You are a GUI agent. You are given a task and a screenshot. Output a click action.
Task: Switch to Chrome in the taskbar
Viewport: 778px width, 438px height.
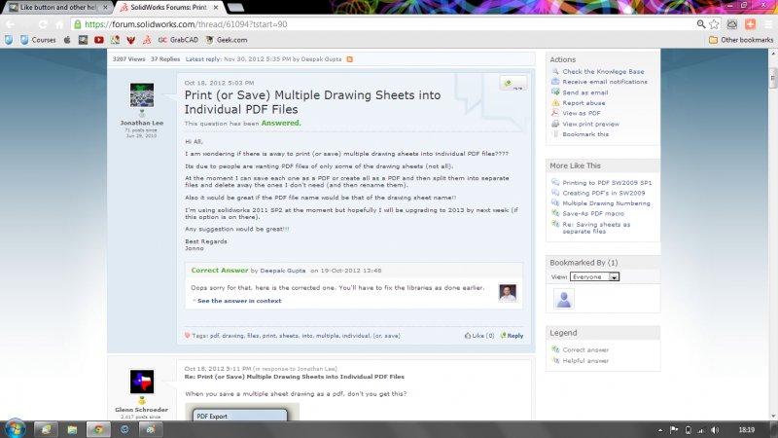pyautogui.click(x=98, y=429)
